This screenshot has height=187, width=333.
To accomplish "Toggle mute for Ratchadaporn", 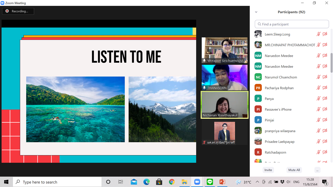I will (318, 152).
